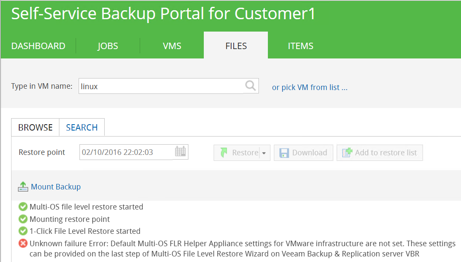The width and height of the screenshot is (461, 262).
Task: Open the Dashboard tab
Action: coord(38,46)
